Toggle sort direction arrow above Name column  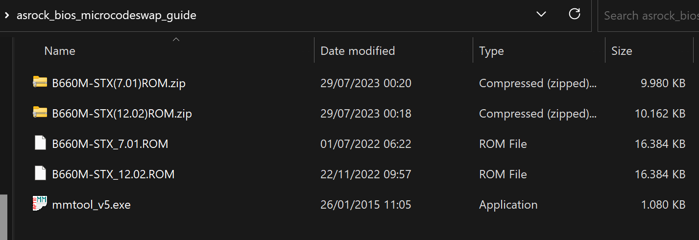176,40
